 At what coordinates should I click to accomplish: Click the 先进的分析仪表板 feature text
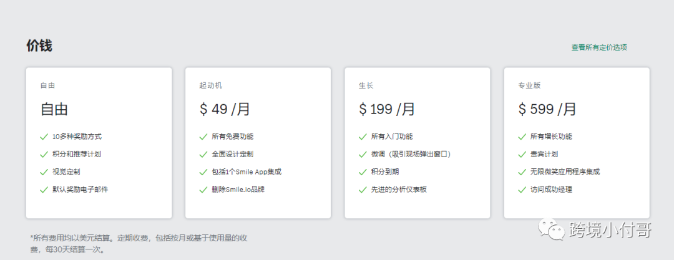click(399, 189)
